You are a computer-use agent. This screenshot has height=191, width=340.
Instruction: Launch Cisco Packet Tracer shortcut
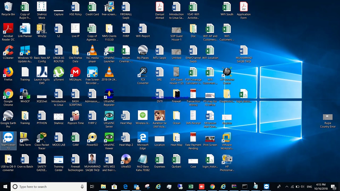coord(42,141)
